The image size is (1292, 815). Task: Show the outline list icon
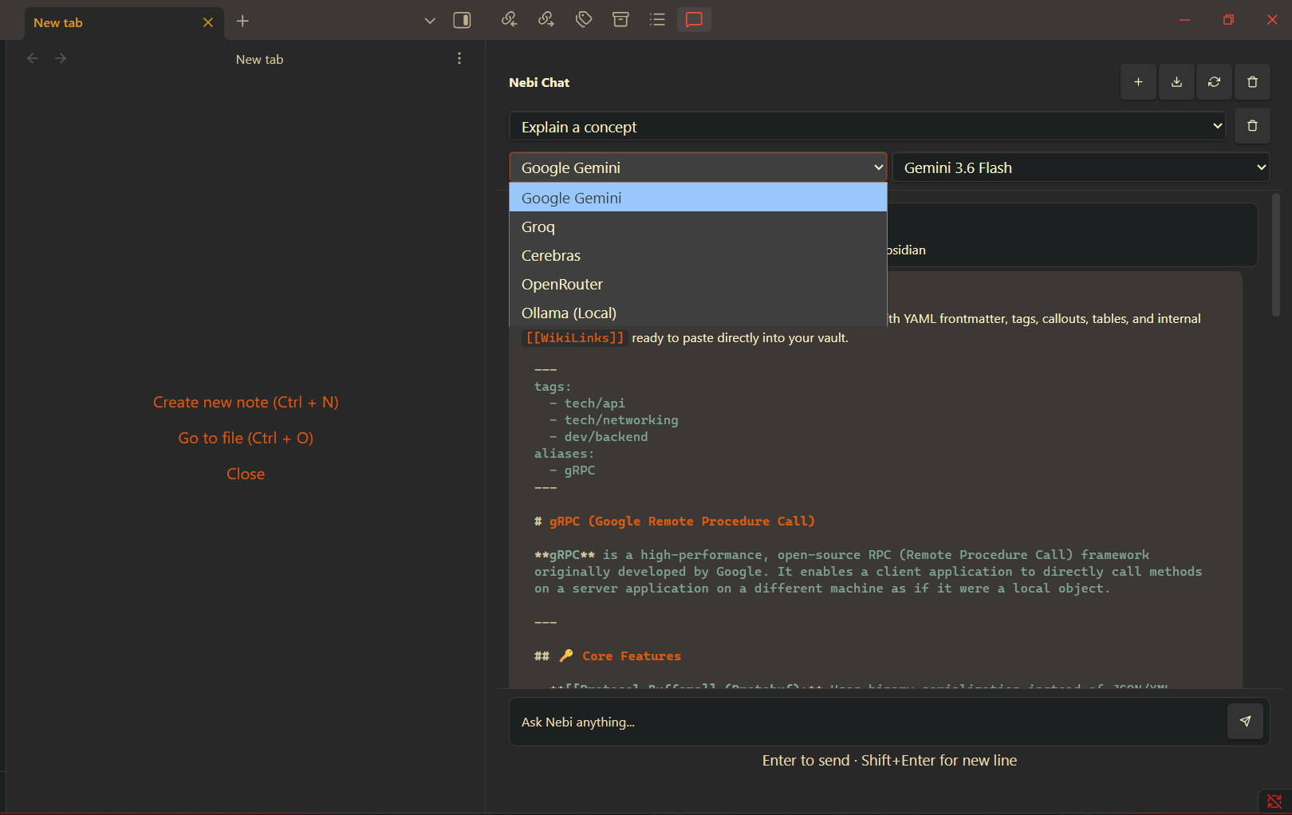point(657,19)
